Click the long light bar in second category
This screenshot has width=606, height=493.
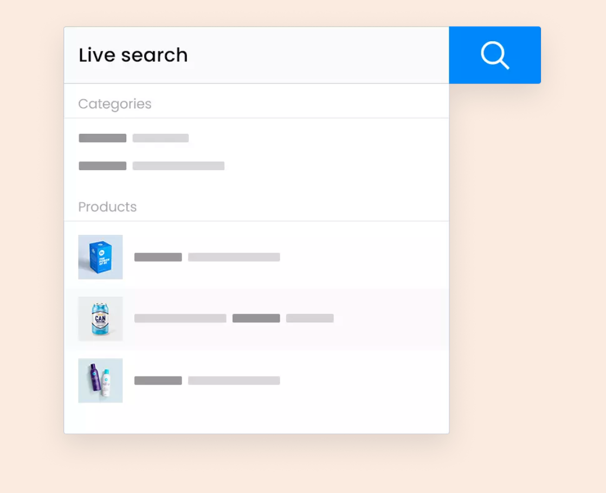[x=178, y=166]
